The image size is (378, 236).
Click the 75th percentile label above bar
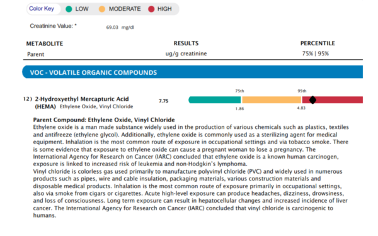[x=239, y=91]
